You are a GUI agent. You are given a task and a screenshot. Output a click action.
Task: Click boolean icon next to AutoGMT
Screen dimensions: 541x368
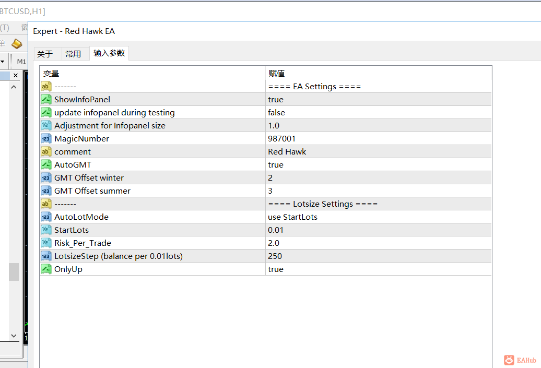pyautogui.click(x=46, y=165)
